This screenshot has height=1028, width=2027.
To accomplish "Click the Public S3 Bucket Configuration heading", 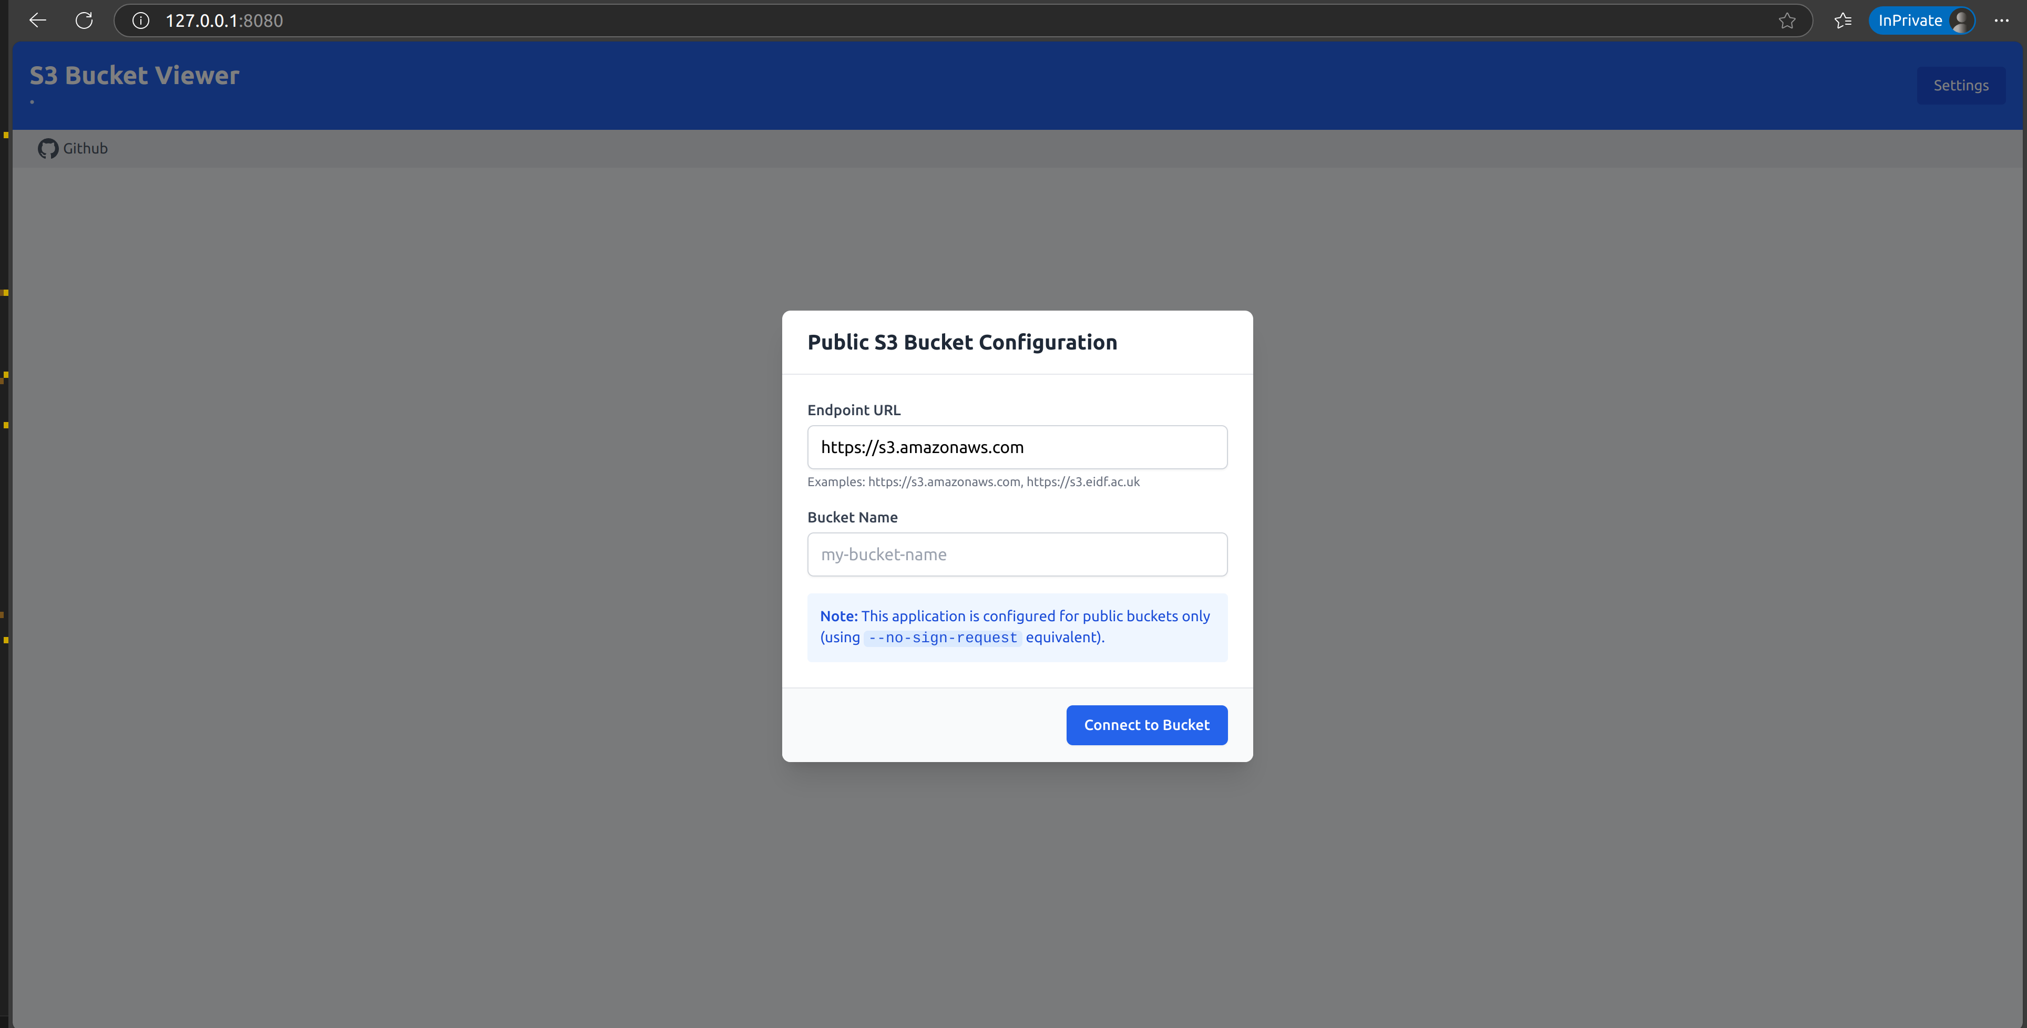I will [x=961, y=342].
